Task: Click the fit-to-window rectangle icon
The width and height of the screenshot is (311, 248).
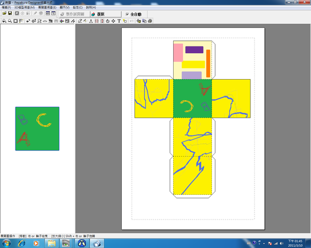Action: click(15, 21)
